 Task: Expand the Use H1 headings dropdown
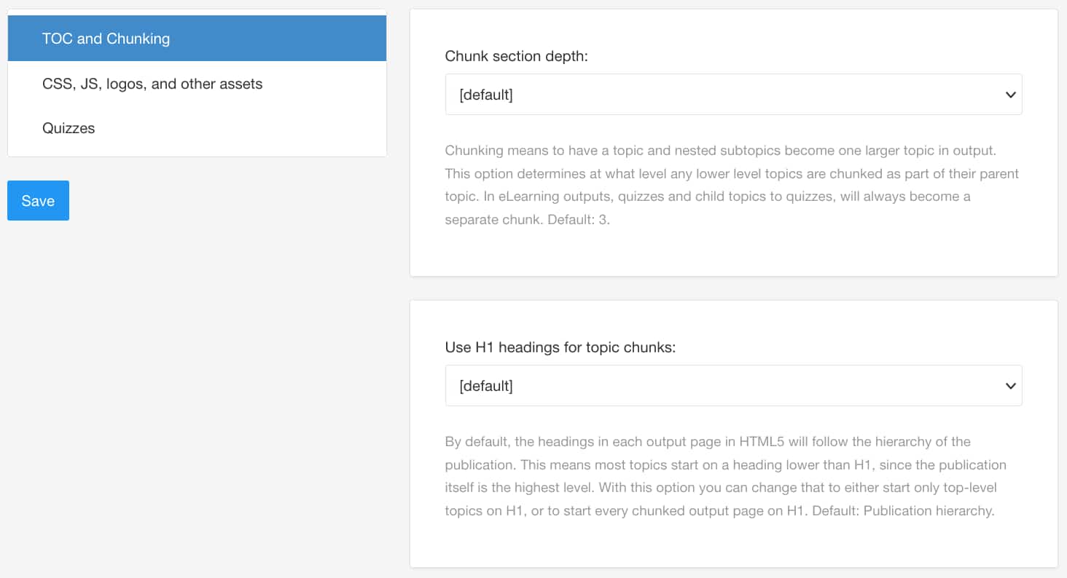[732, 386]
